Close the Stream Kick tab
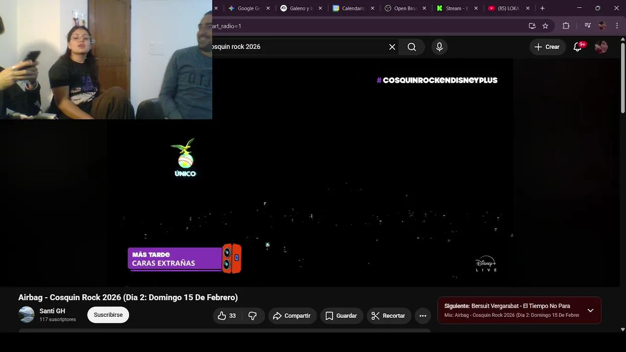 [476, 8]
